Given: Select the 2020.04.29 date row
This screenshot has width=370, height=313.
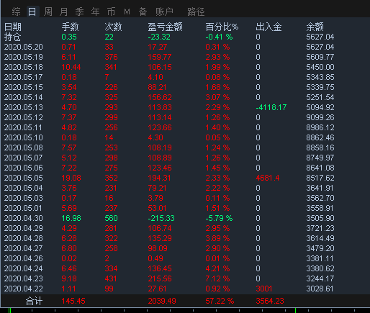Looking at the screenshot, I should (x=24, y=228).
